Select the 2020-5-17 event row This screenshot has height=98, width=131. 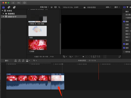pyautogui.click(x=14, y=17)
